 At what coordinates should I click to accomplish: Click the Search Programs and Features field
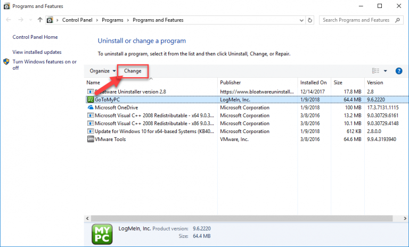click(356, 20)
